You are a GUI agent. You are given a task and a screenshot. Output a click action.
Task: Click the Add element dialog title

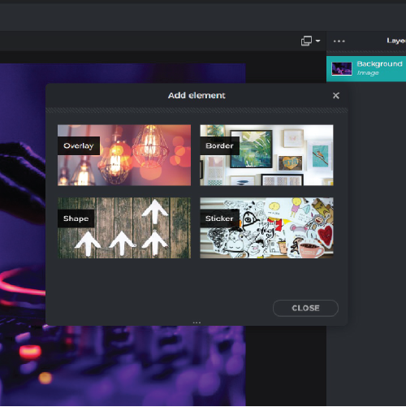(x=197, y=95)
